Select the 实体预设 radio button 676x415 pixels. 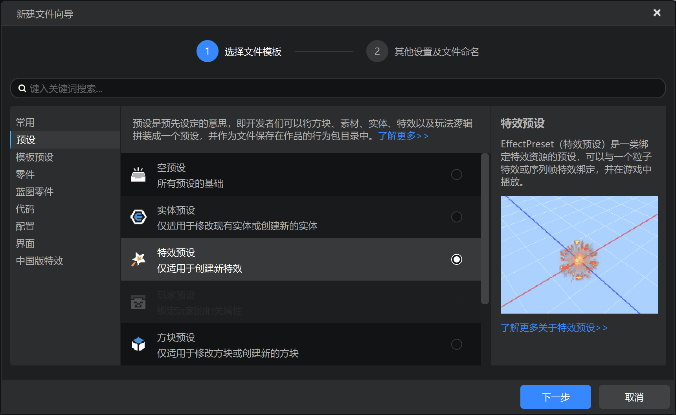pos(457,217)
